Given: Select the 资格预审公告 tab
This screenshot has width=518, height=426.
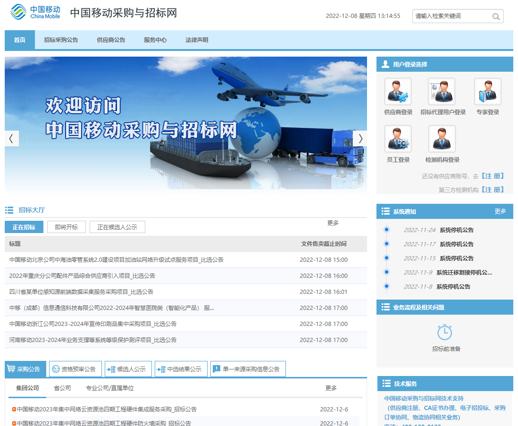Looking at the screenshot, I should (x=75, y=369).
